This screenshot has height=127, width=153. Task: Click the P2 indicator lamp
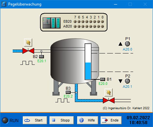(x=127, y=81)
